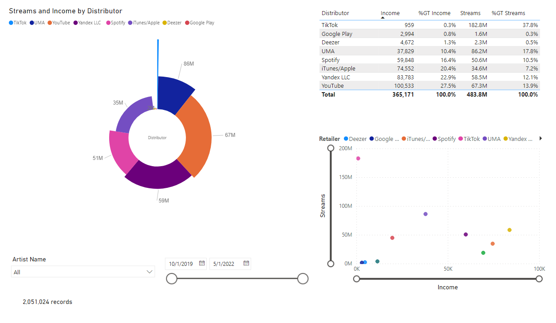Screen dimensions: 556x323
Task: Click the Streams axis zoom slider top handle
Action: 331,148
